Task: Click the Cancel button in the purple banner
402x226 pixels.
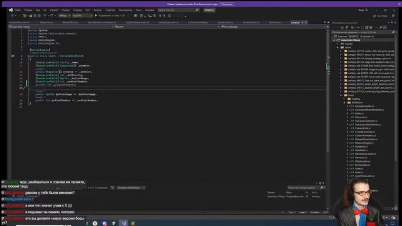Action: coord(227,4)
